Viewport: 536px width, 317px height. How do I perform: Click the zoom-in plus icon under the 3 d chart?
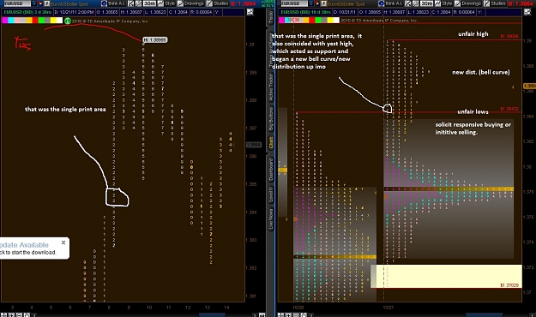(x=12, y=314)
